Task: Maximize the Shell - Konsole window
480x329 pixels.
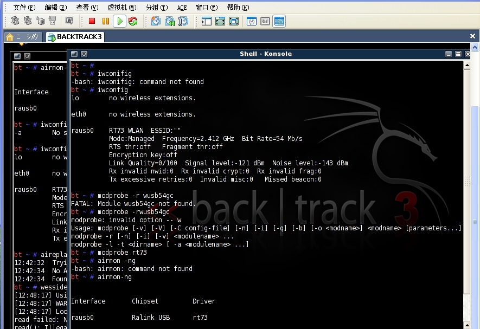Action: pos(458,55)
